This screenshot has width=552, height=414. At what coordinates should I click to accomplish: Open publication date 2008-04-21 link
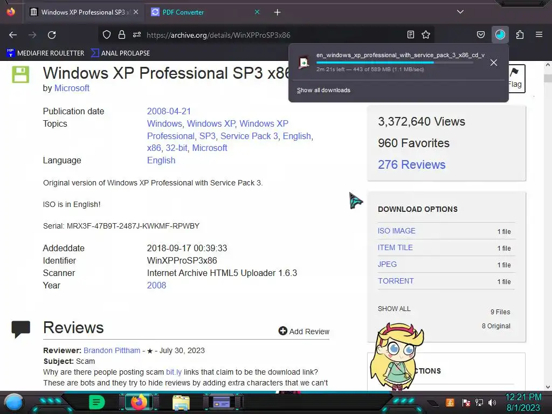pos(169,111)
